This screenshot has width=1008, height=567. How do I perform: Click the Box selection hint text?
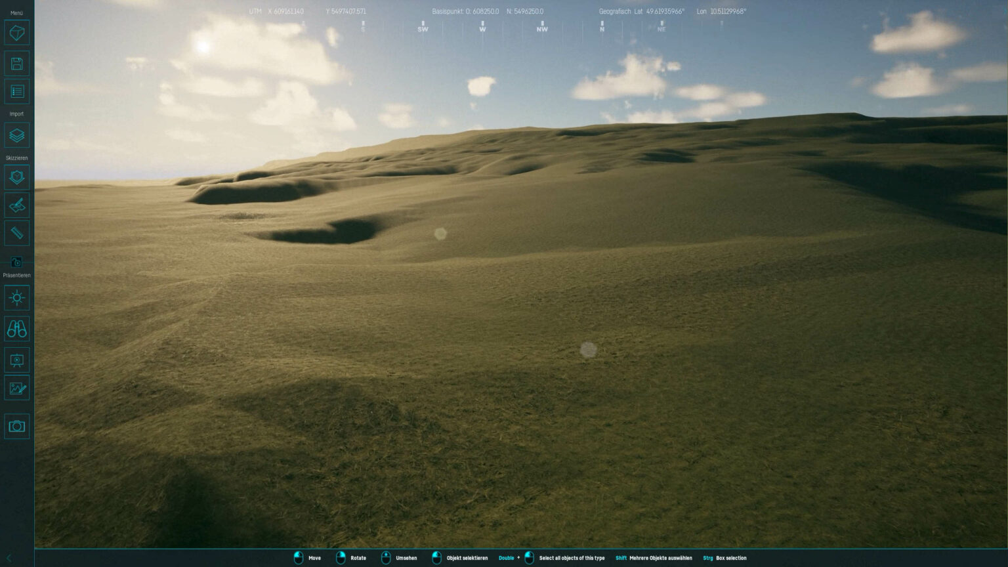click(731, 558)
